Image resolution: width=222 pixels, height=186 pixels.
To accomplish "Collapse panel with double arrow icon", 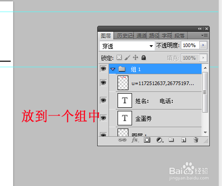I will [x=200, y=29].
